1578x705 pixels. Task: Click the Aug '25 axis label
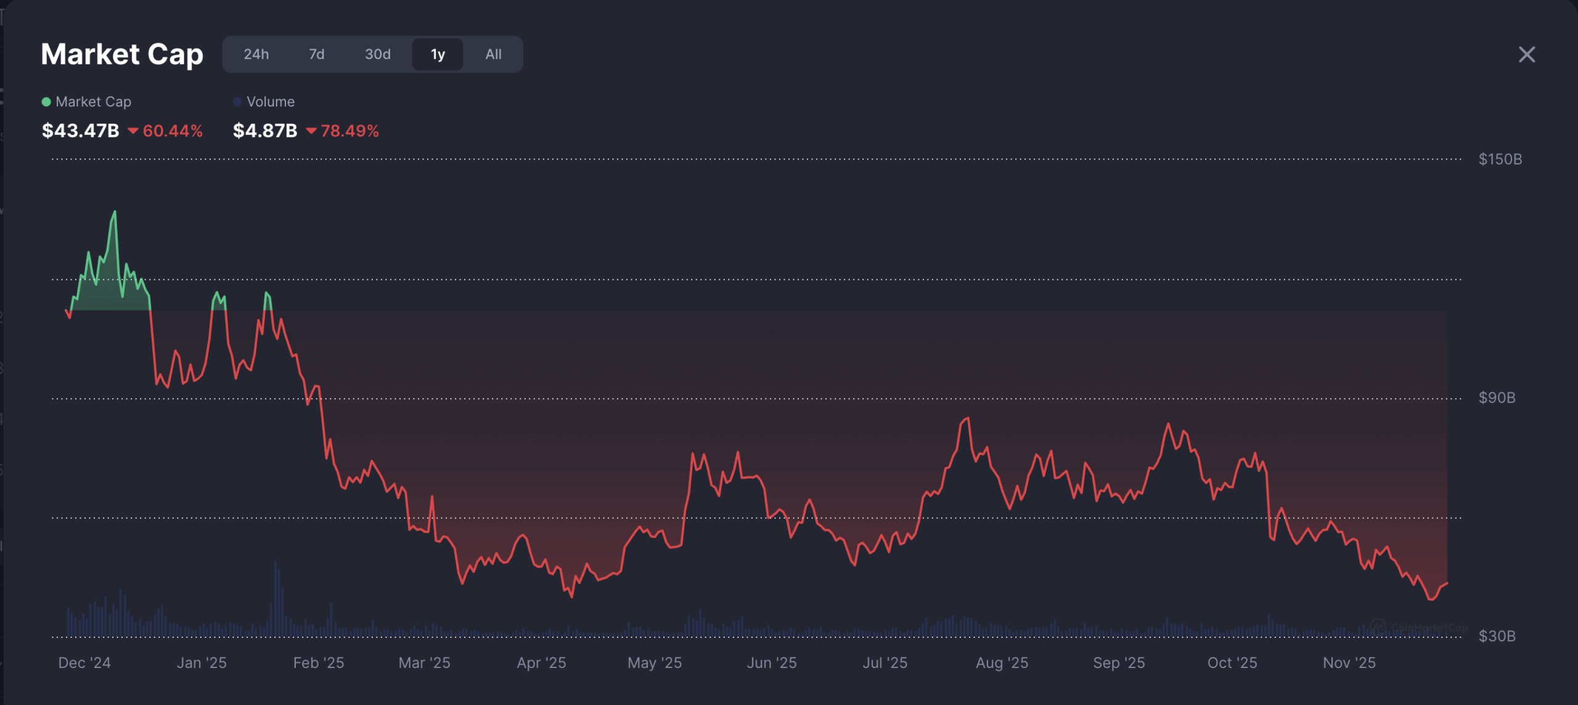(1002, 662)
